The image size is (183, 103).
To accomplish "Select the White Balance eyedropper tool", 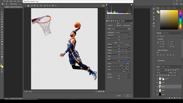I will point(32,6).
